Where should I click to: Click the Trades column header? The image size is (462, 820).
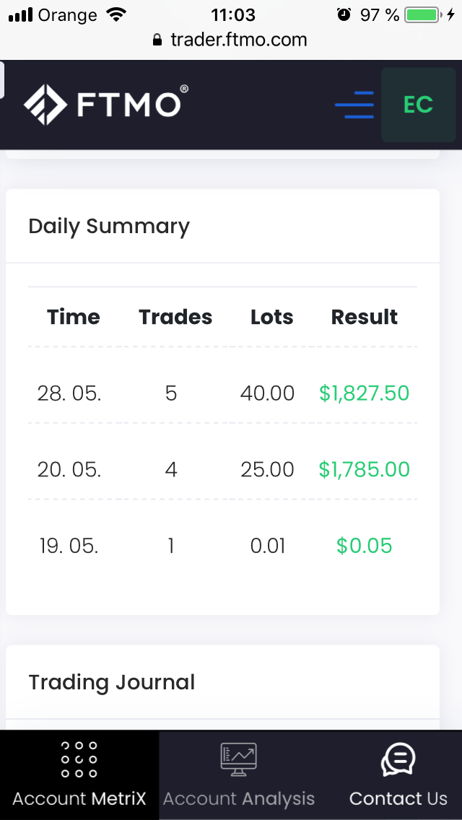pos(175,317)
